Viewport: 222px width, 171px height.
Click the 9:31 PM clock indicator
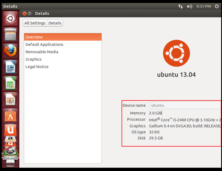click(203, 6)
